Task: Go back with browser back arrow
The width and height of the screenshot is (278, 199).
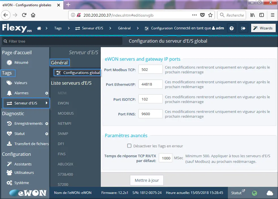Action: (x=6, y=15)
